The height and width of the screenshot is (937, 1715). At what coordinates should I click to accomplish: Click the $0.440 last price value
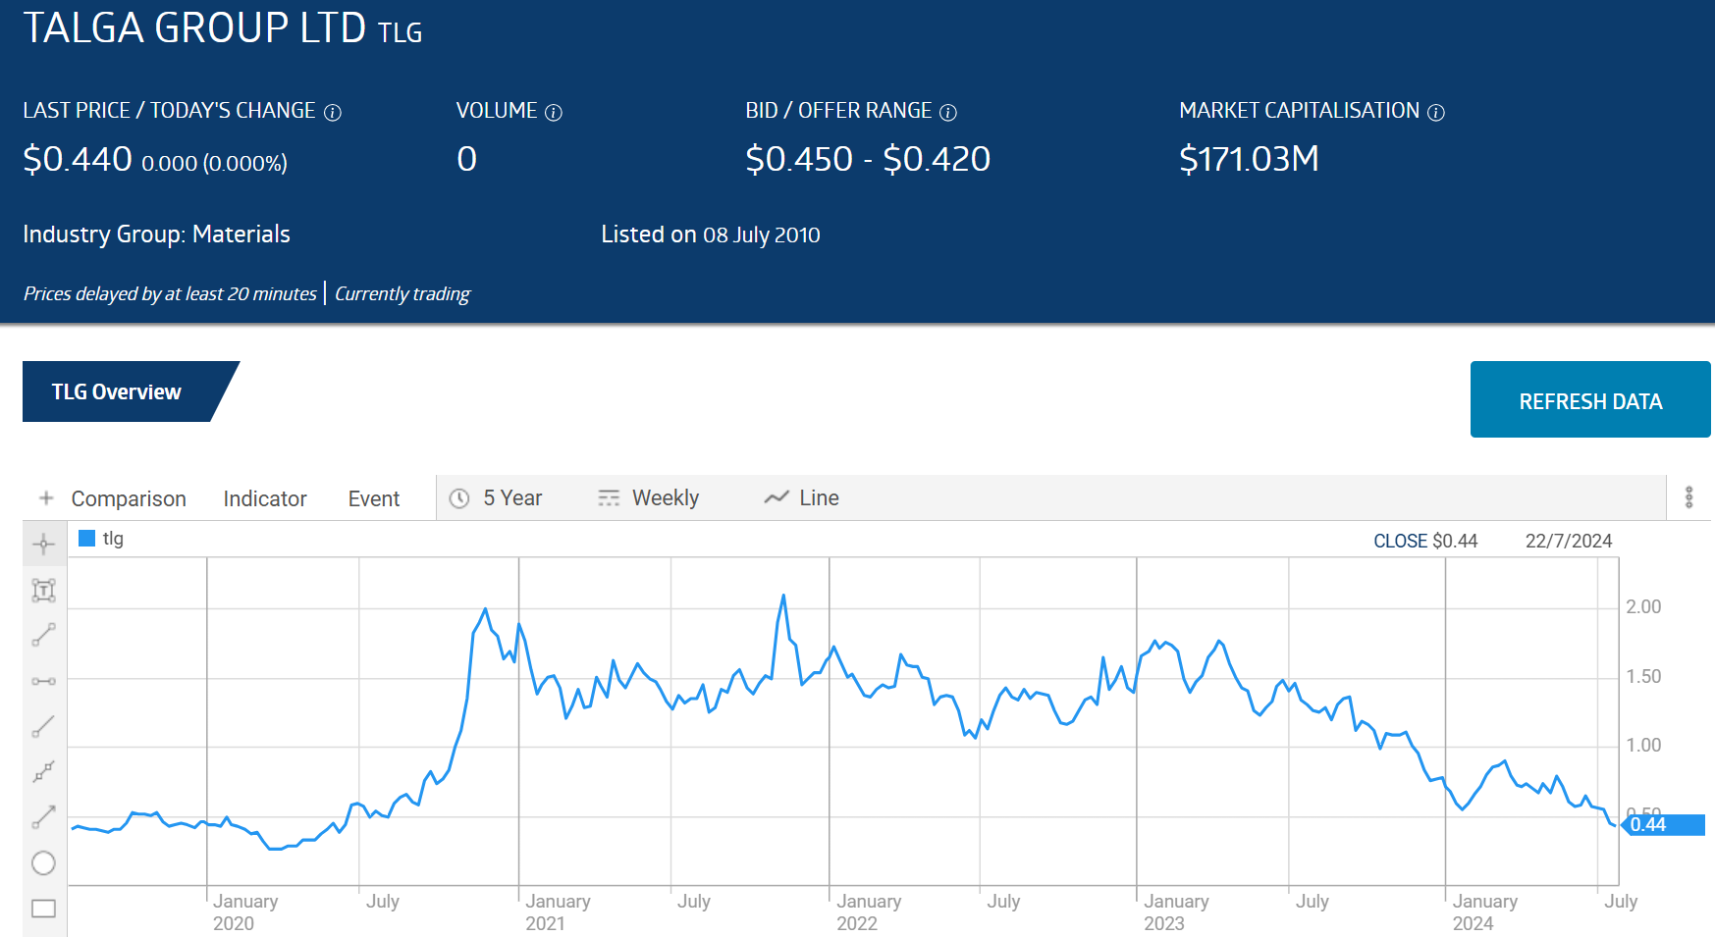pyautogui.click(x=78, y=159)
